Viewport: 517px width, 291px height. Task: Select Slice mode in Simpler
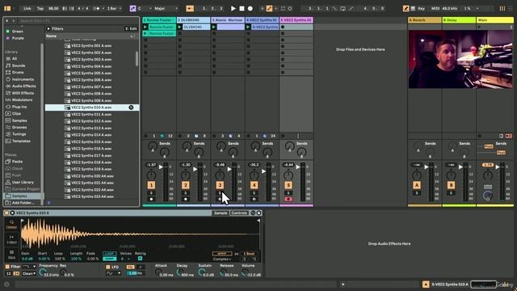click(x=11, y=255)
